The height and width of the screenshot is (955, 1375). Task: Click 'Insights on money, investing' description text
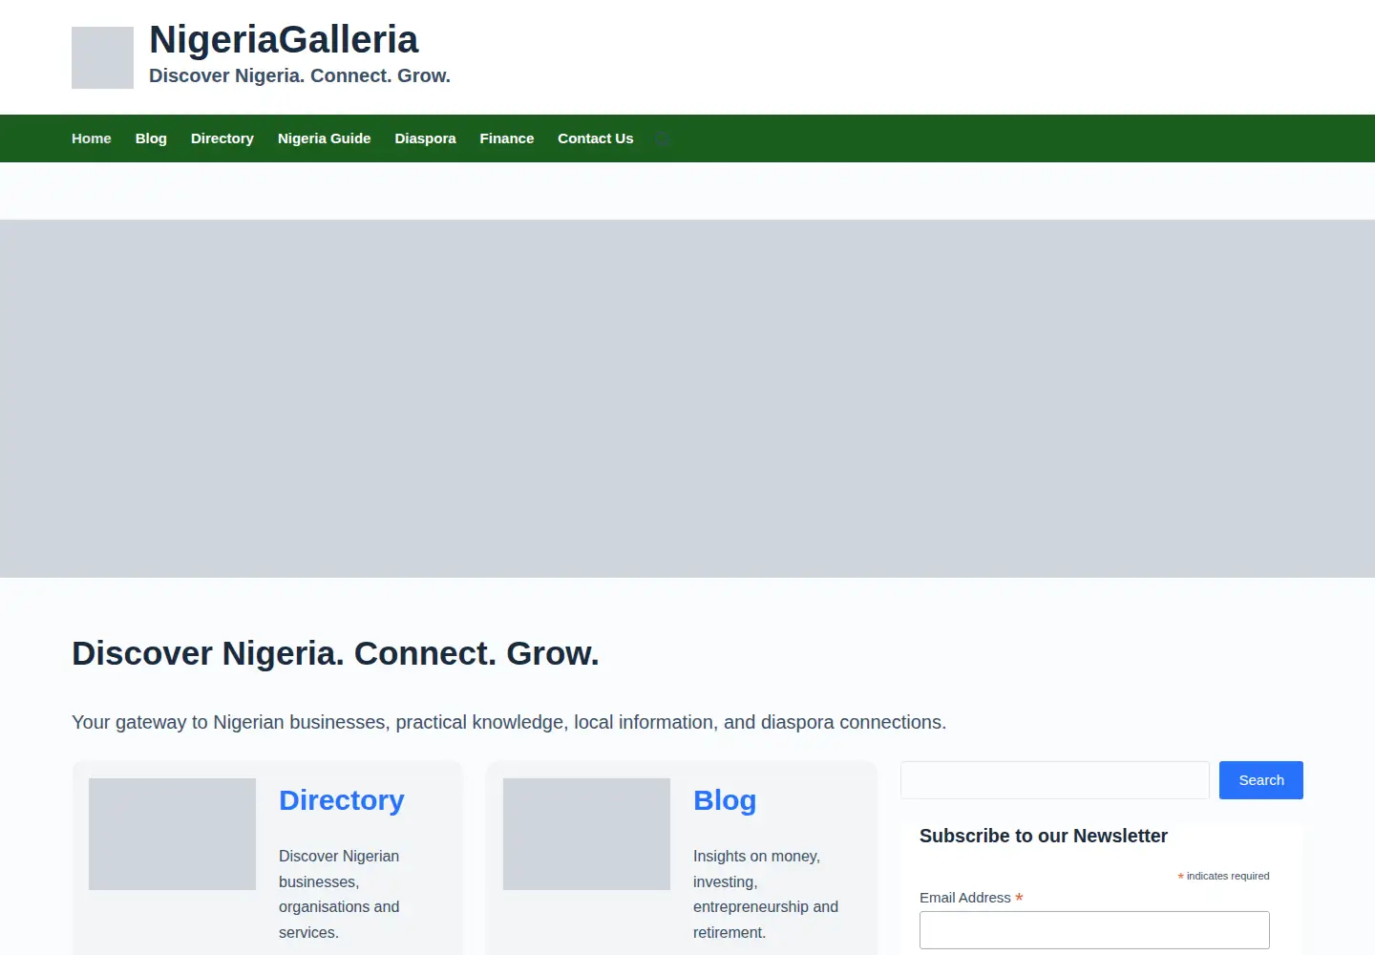tap(766, 894)
